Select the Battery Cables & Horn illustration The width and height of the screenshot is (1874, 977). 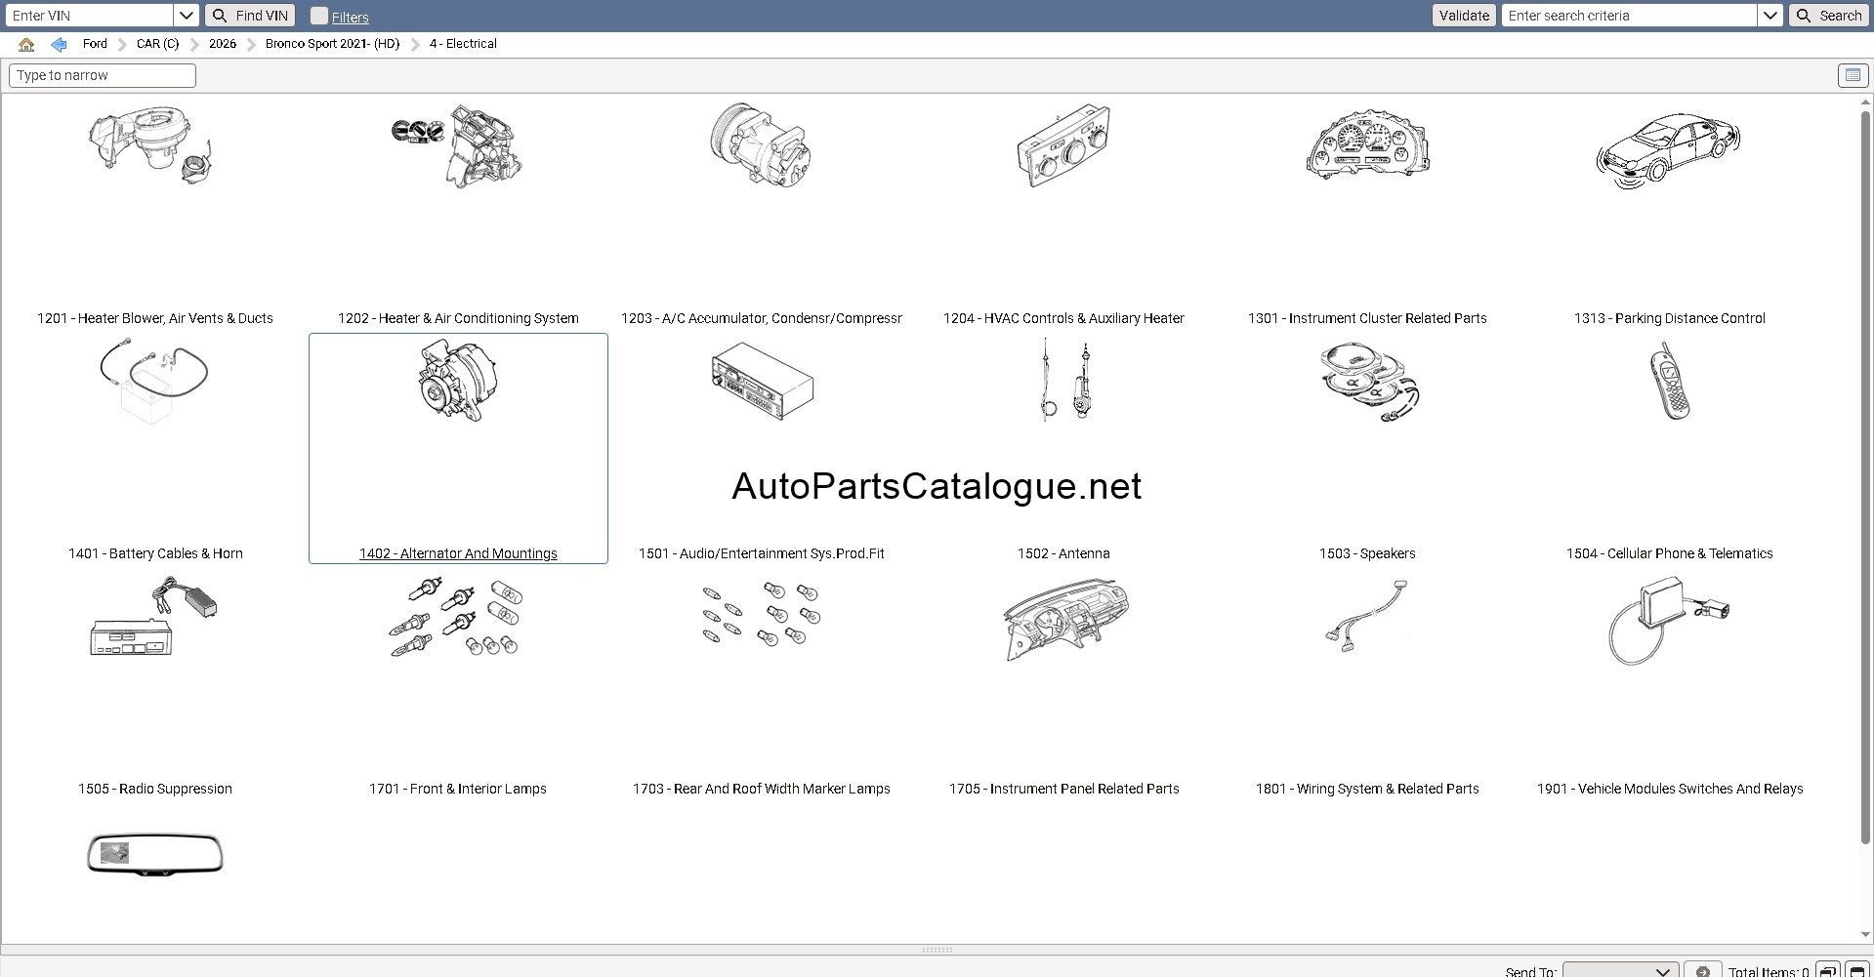[154, 381]
